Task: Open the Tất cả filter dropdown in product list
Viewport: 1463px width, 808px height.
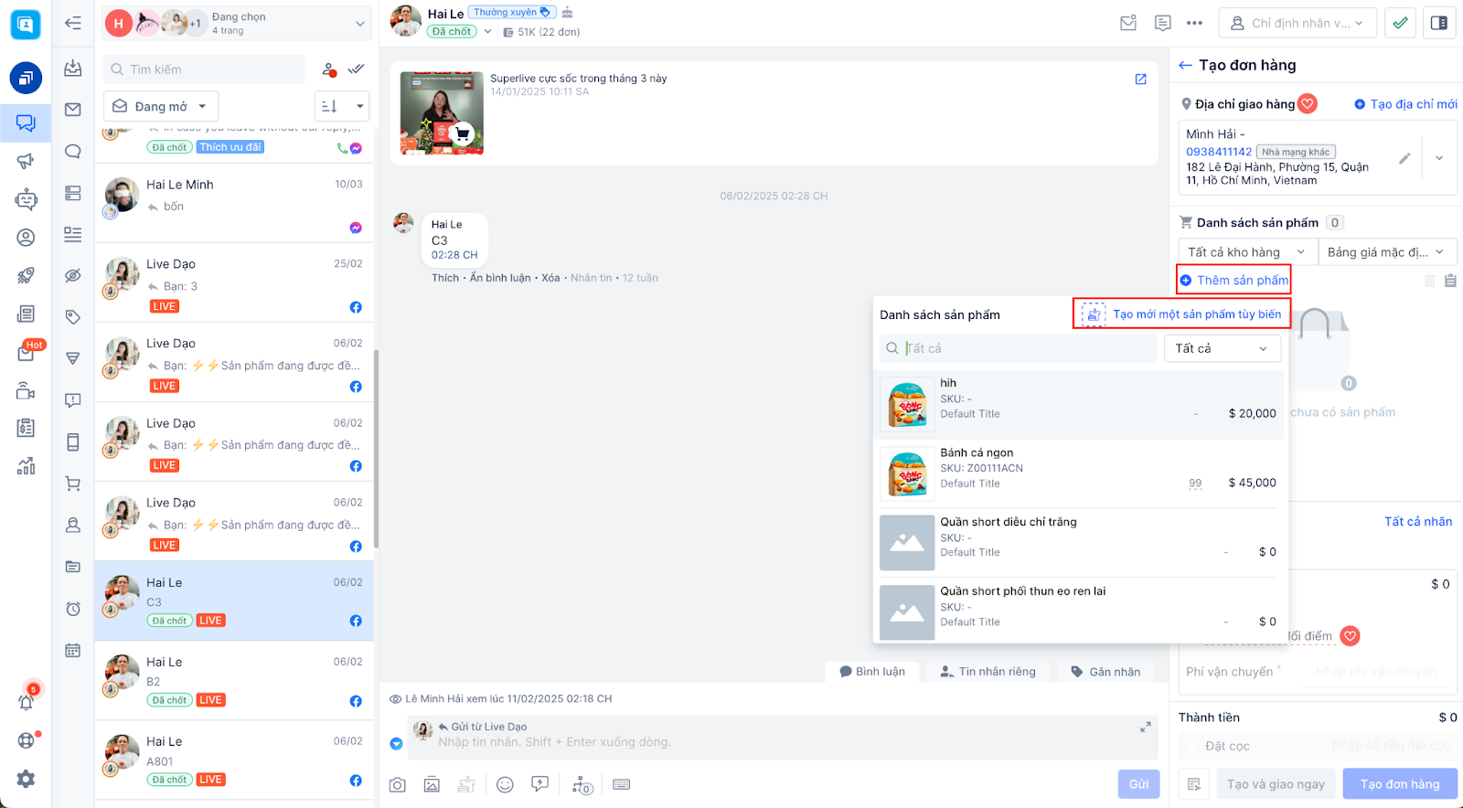Action: [x=1222, y=348]
